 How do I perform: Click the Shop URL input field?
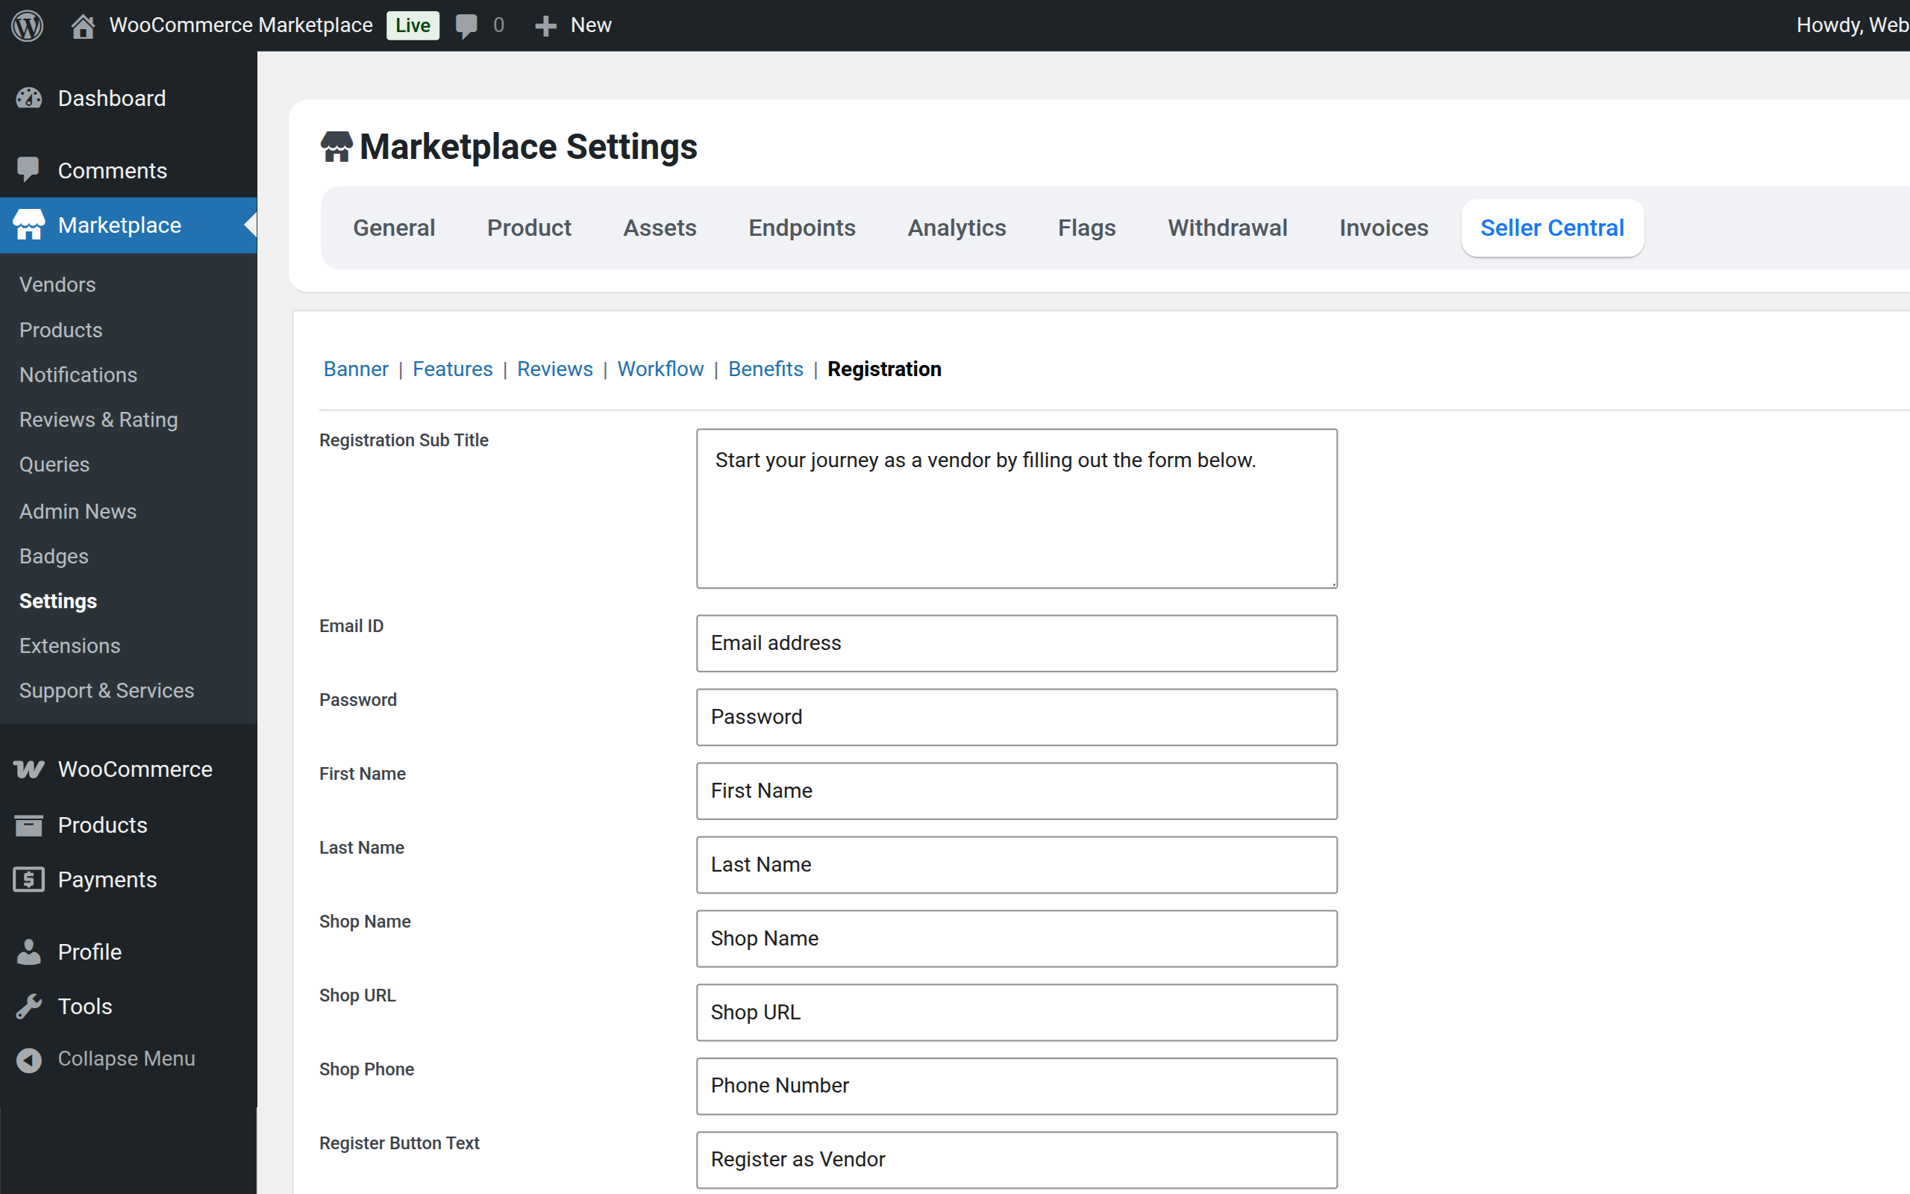coord(1017,1012)
